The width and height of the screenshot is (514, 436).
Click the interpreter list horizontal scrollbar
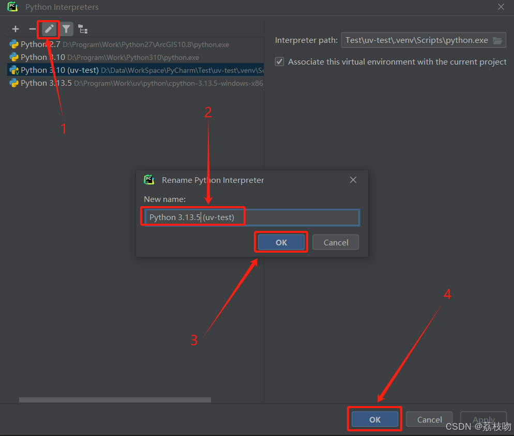click(x=115, y=400)
